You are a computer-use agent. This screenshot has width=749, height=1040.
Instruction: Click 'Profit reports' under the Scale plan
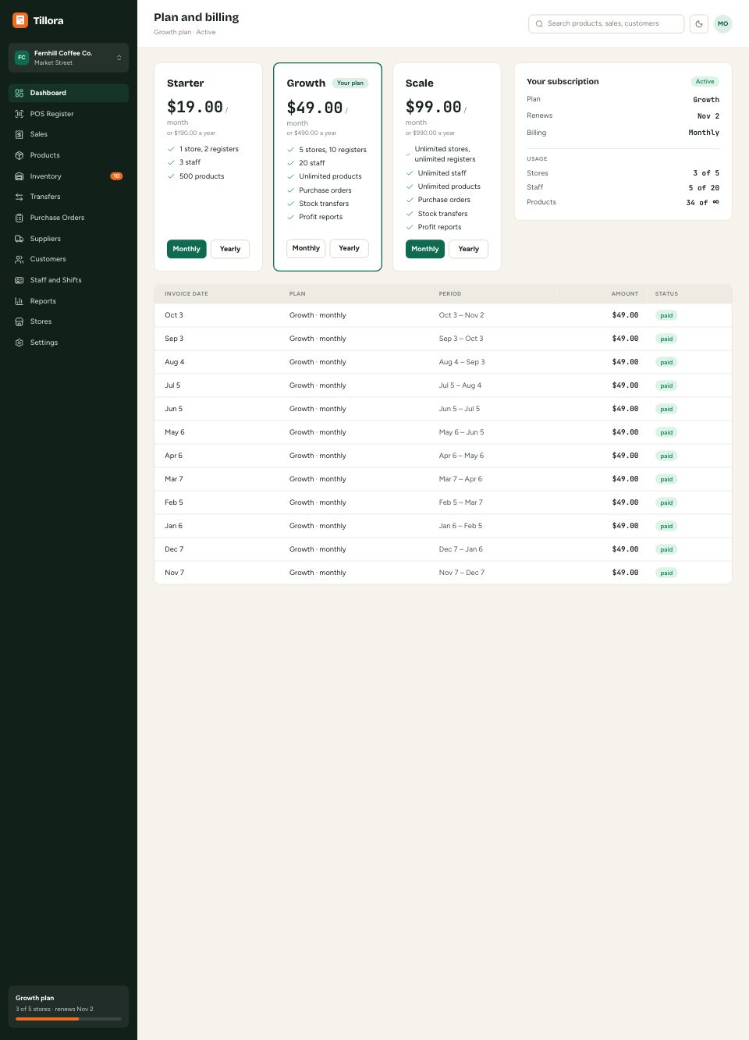[x=439, y=227]
